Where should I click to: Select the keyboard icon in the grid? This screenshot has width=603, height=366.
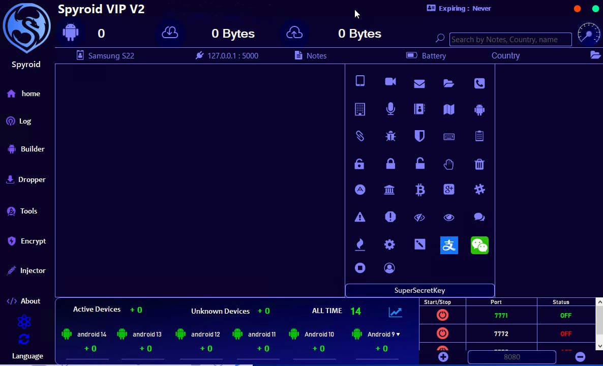[x=449, y=136]
